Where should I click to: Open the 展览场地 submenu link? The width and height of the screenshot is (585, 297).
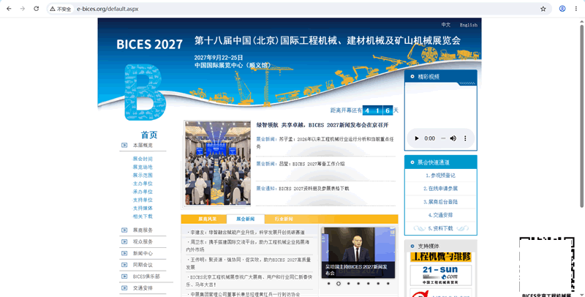point(143,168)
